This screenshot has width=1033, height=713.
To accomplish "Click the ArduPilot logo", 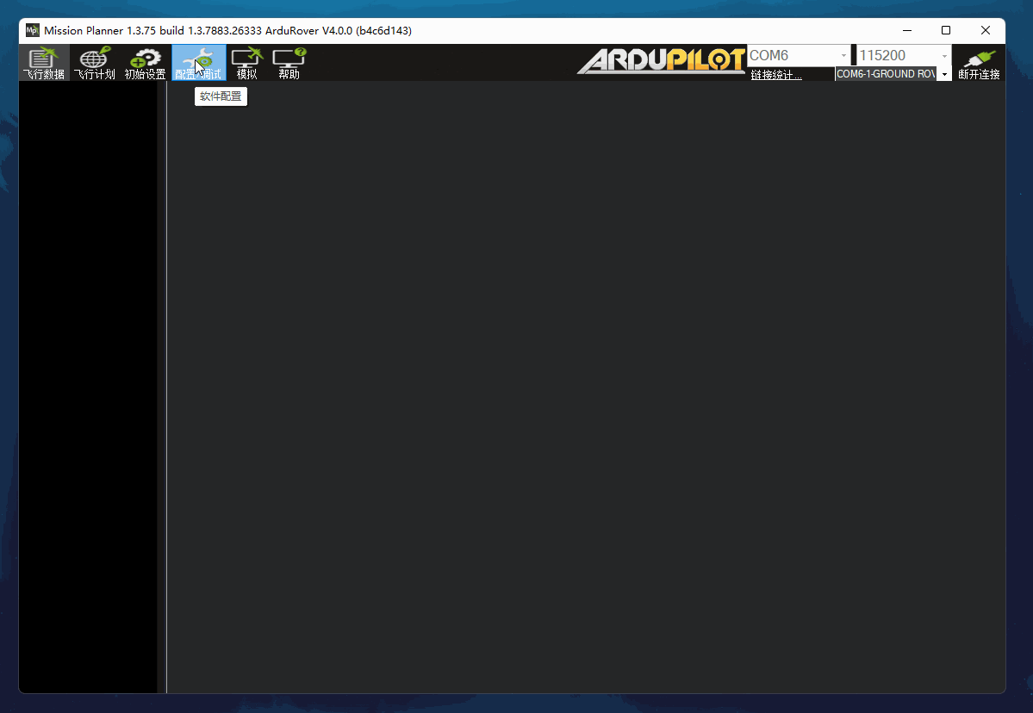I will click(x=662, y=61).
